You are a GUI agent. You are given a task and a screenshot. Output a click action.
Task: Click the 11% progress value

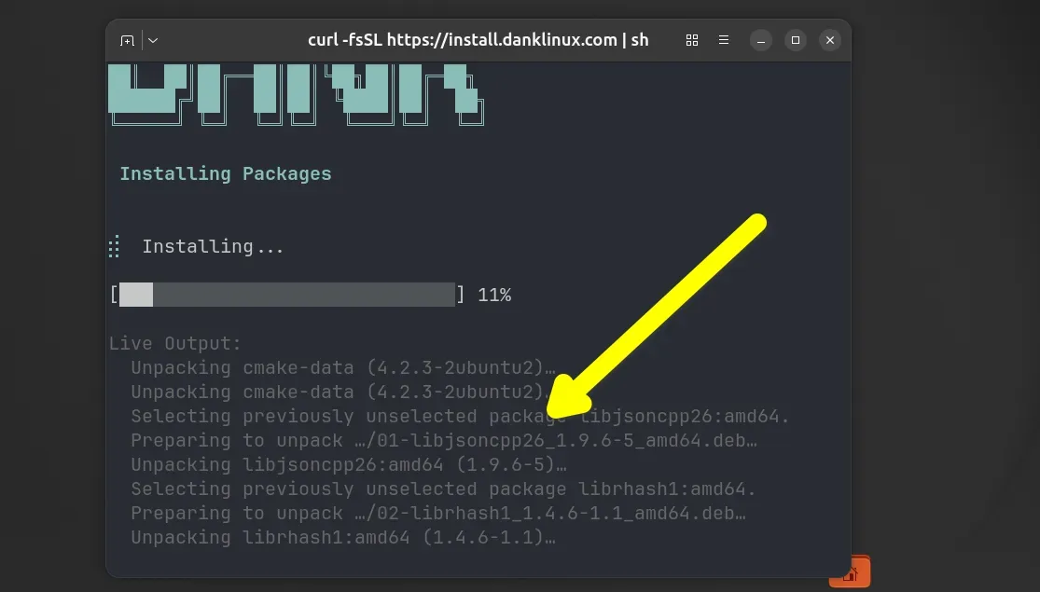tap(494, 295)
